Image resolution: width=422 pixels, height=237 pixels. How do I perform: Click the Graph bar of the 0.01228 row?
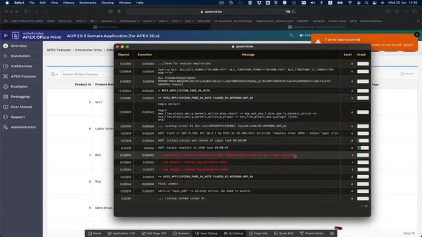click(363, 140)
